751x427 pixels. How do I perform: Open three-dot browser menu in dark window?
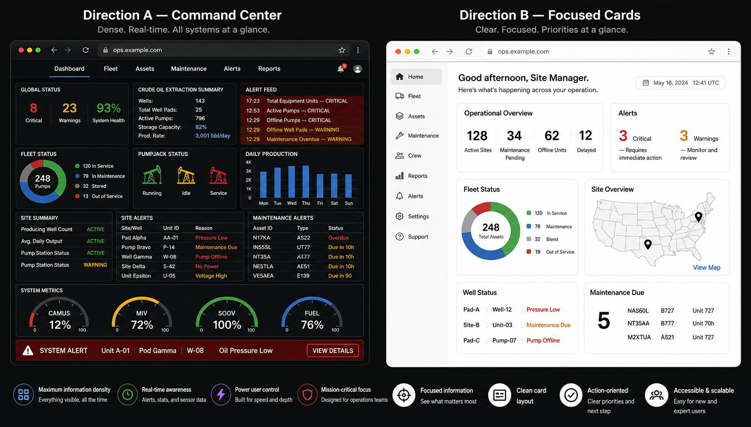pos(358,50)
